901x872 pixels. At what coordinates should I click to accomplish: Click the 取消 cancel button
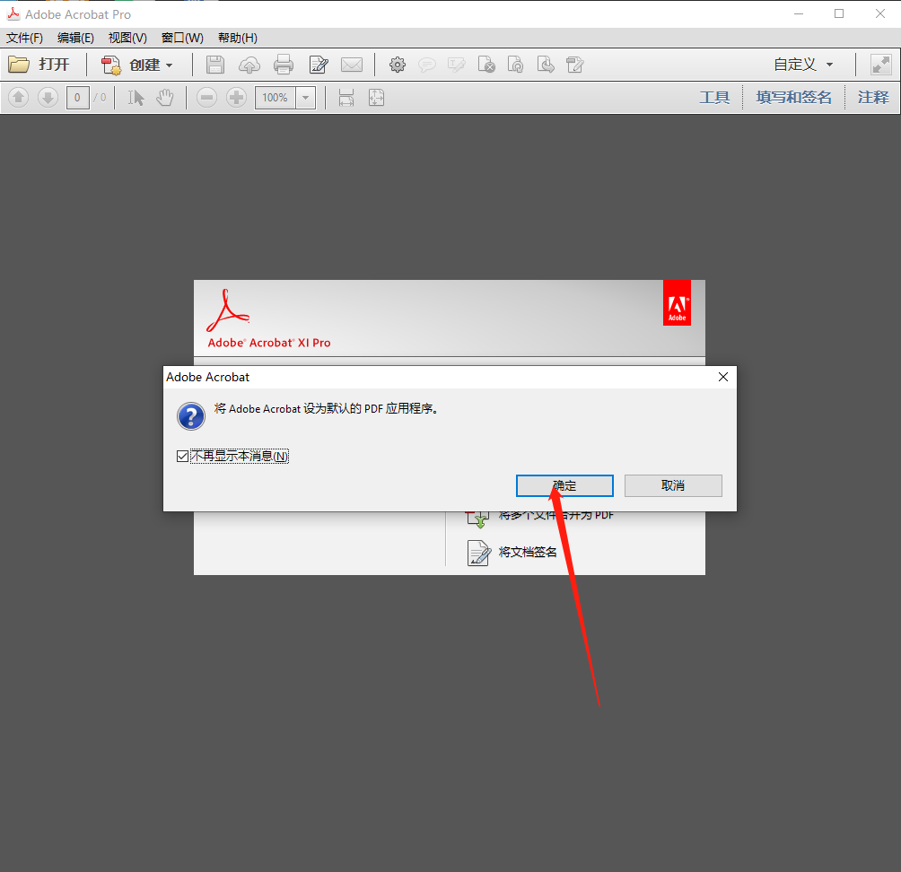point(673,485)
